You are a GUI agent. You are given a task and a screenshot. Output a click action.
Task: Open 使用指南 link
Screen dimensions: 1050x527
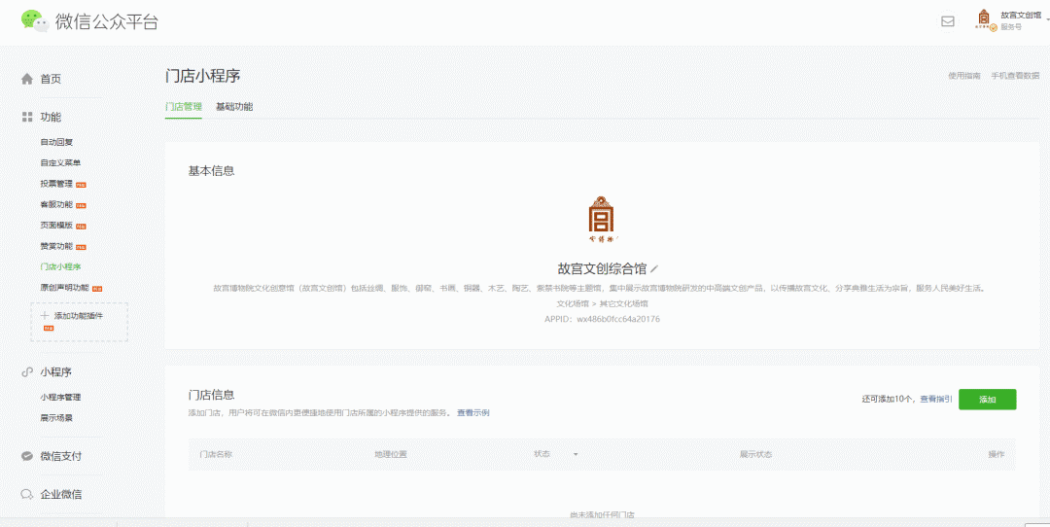964,76
